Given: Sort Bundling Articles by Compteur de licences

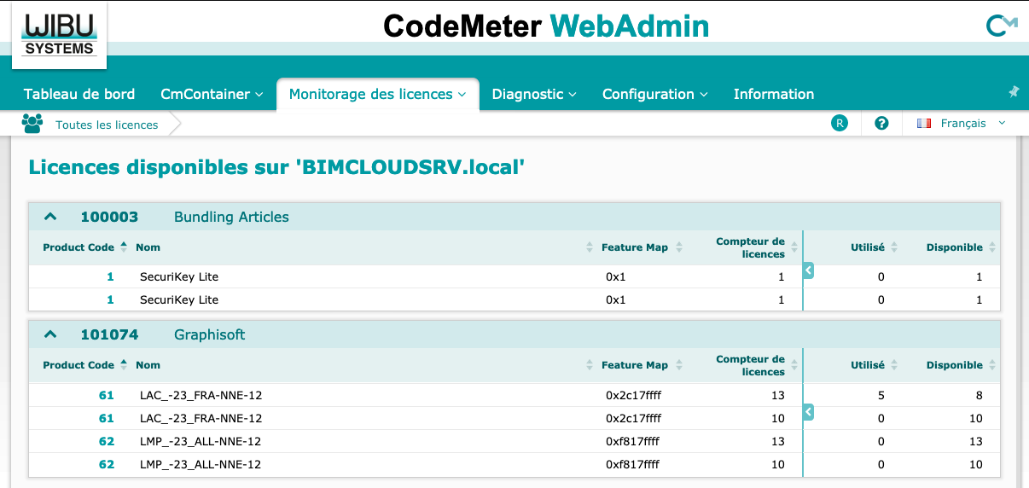Looking at the screenshot, I should click(x=755, y=247).
